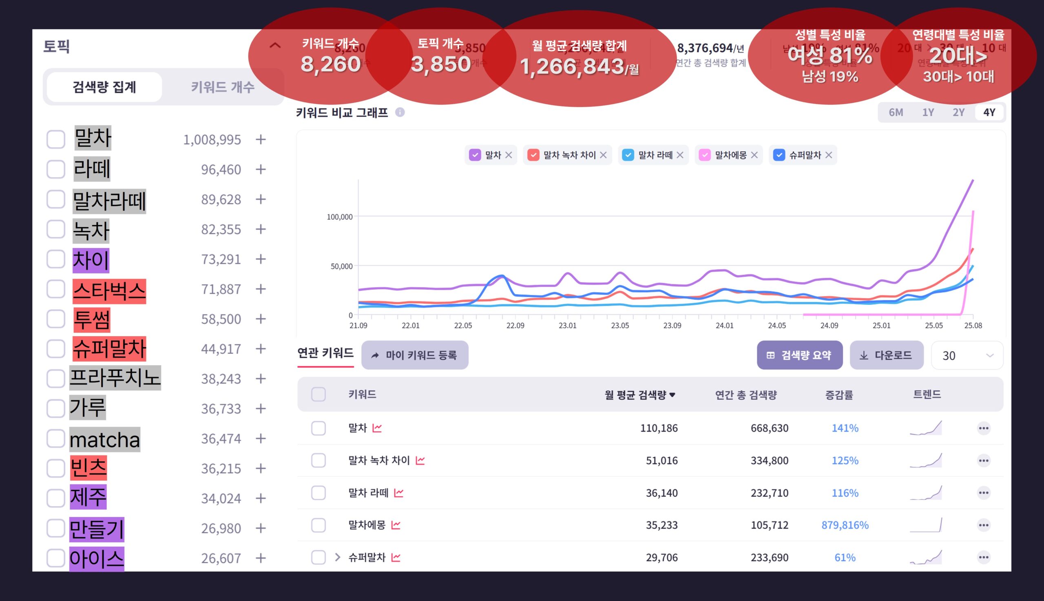
Task: Add the 스타벅스 topic with its plus icon
Action: click(x=260, y=289)
